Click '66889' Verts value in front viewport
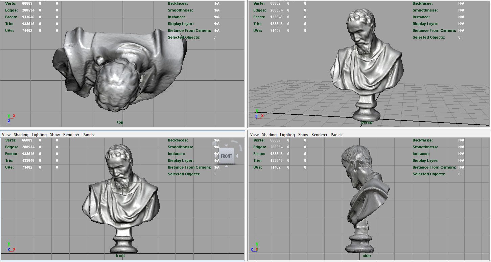 click(x=27, y=140)
